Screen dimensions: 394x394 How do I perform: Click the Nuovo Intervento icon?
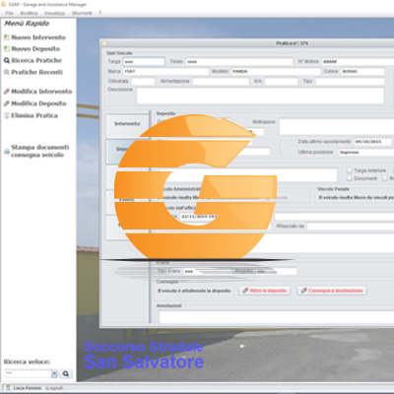[7, 37]
